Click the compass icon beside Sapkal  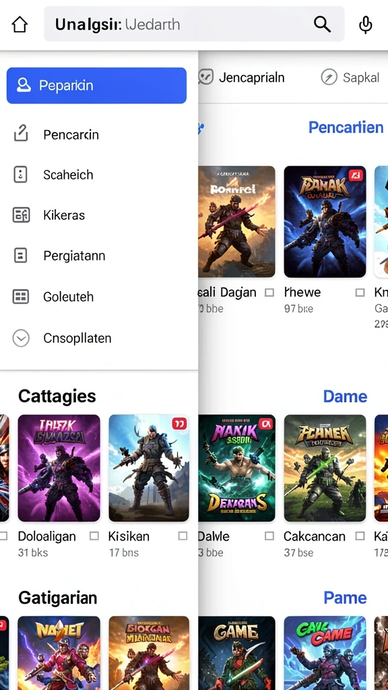coord(329,77)
